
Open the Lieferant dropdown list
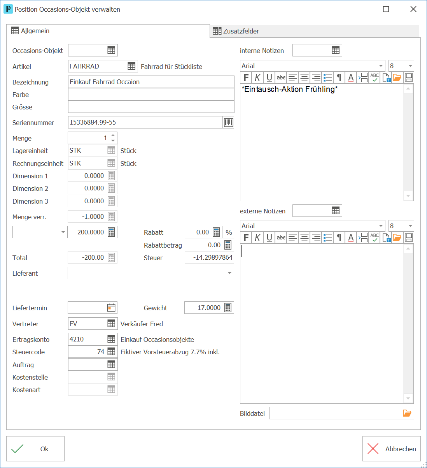[x=229, y=273]
